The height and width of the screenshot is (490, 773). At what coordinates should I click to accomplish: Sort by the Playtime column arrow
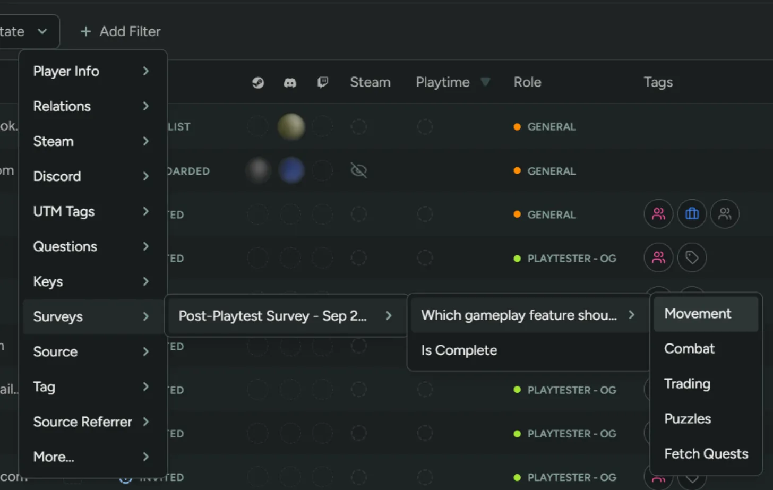pyautogui.click(x=485, y=82)
